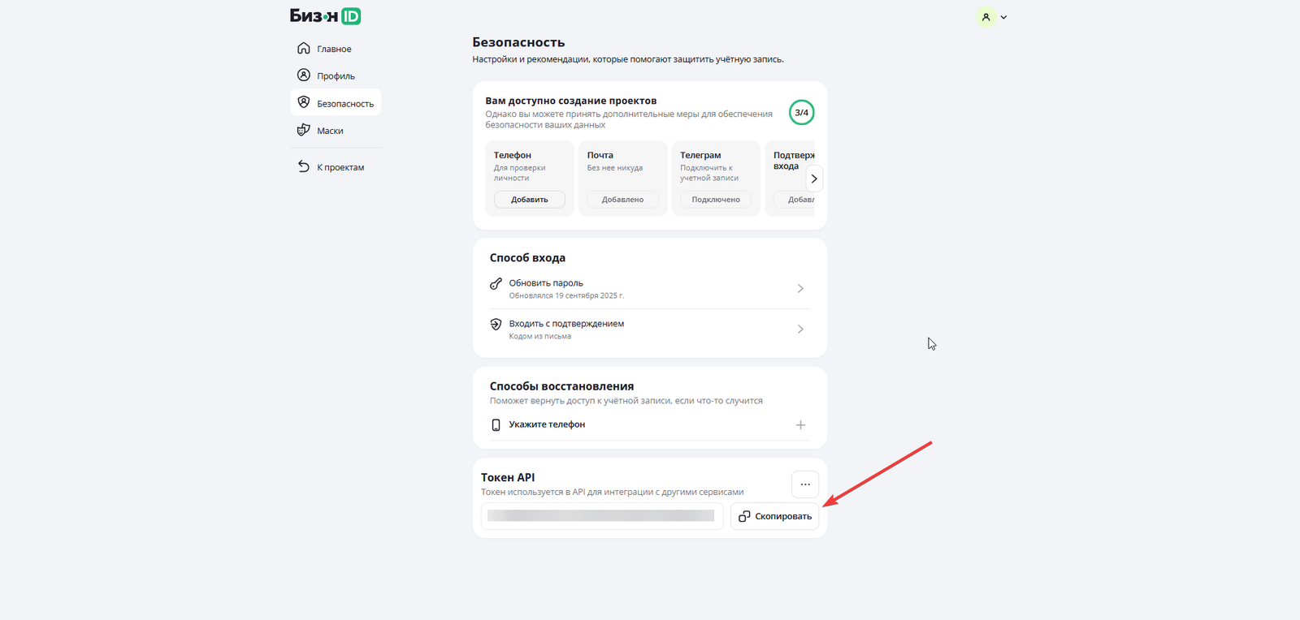Open the Главное home icon
Viewport: 1300px width, 620px height.
(x=304, y=49)
